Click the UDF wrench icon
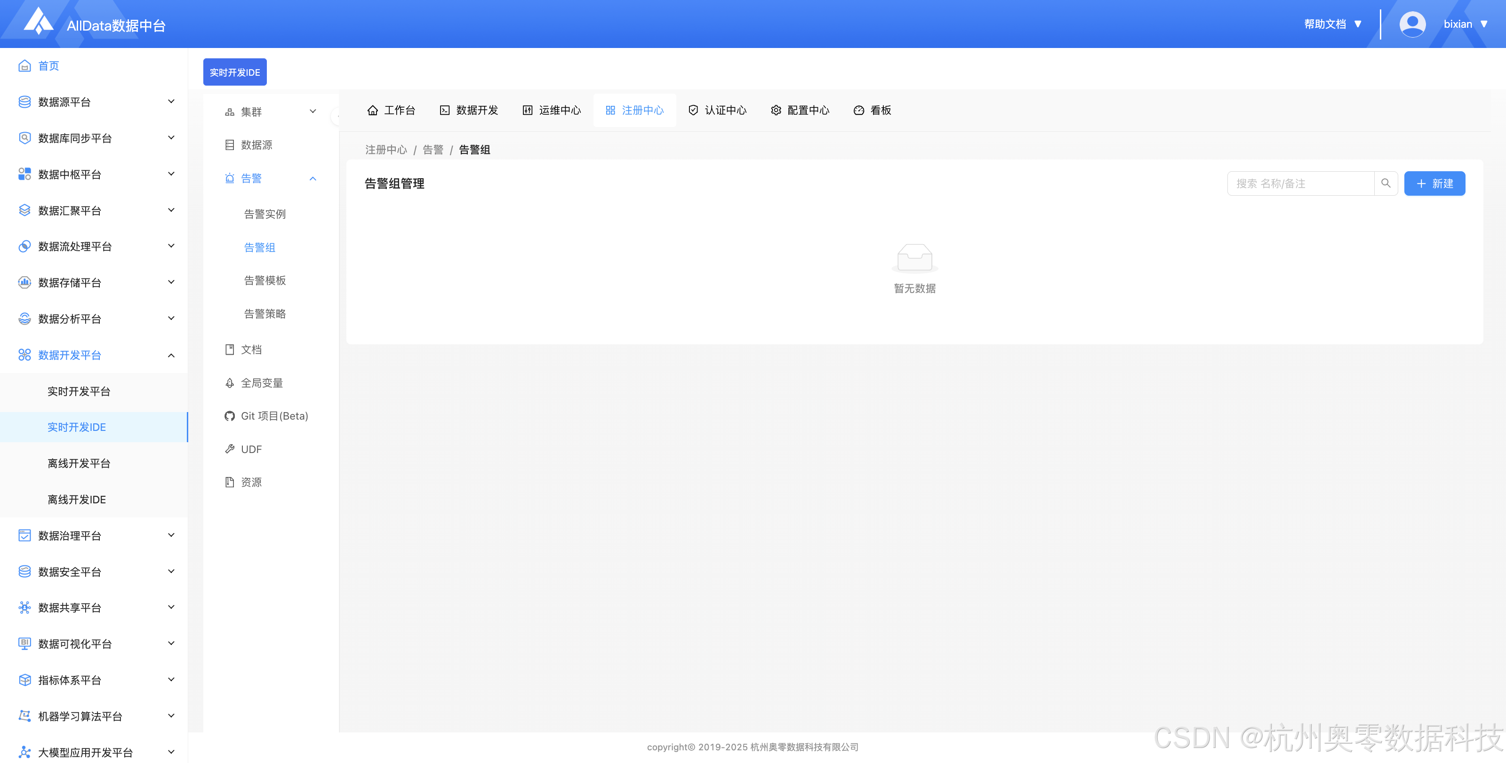 coord(229,449)
